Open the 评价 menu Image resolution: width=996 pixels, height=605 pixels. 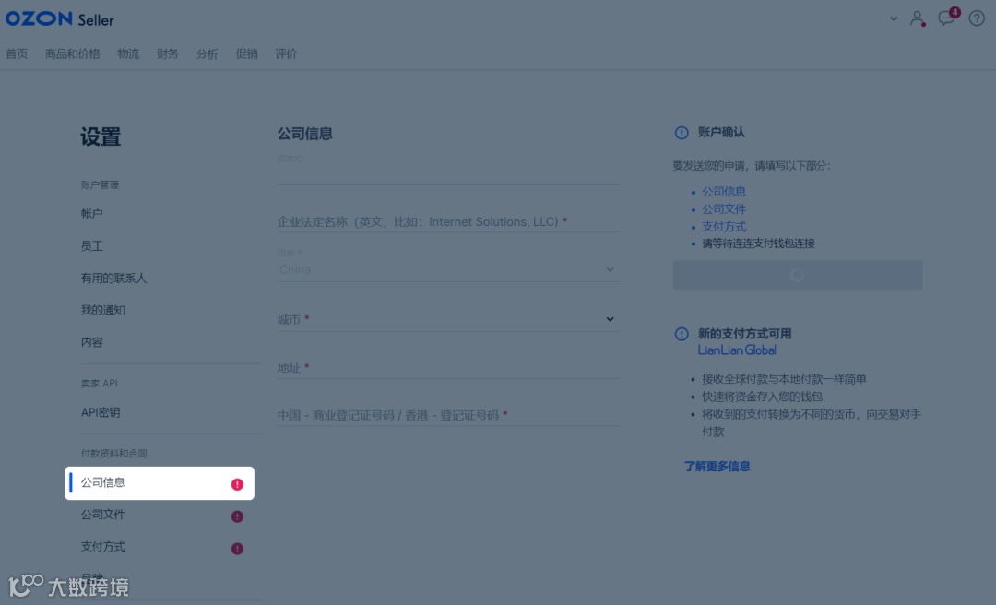pos(286,54)
